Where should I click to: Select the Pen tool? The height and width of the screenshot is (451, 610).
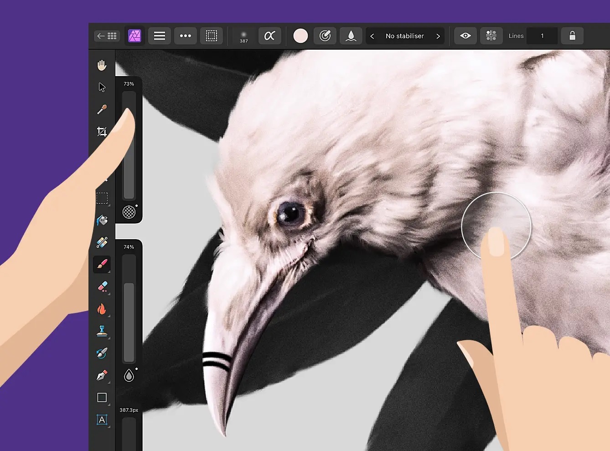102,375
